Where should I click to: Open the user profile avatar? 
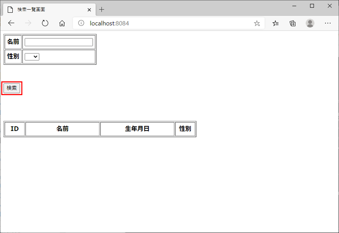[x=310, y=23]
